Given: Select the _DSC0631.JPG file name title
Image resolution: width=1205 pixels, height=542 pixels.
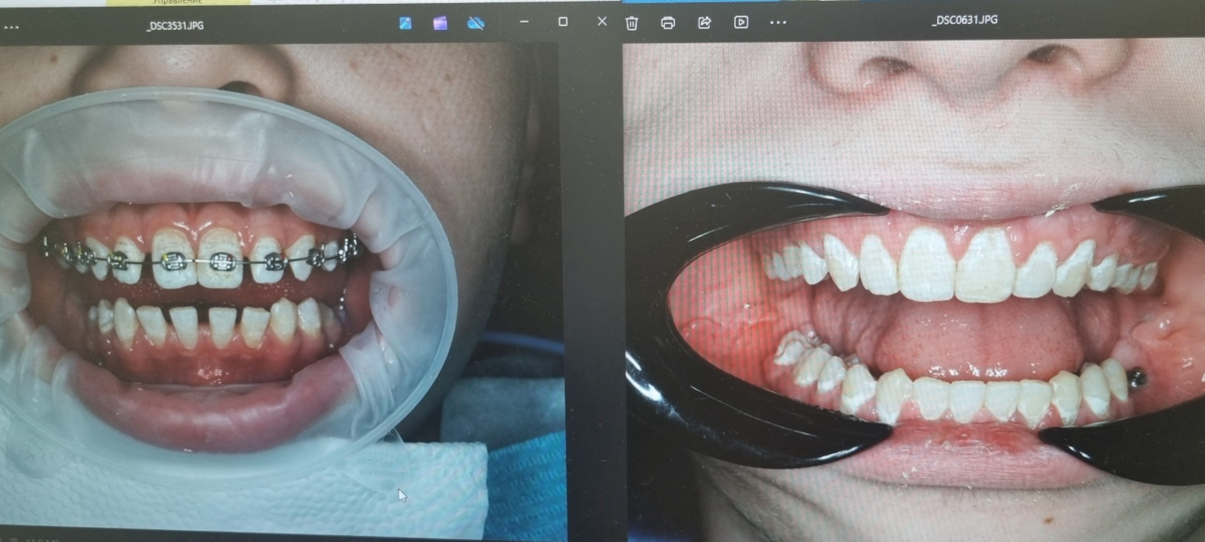Looking at the screenshot, I should coord(964,20).
